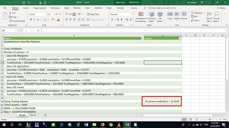
Task: Open Merge & Center
Action: (x=97, y=20)
